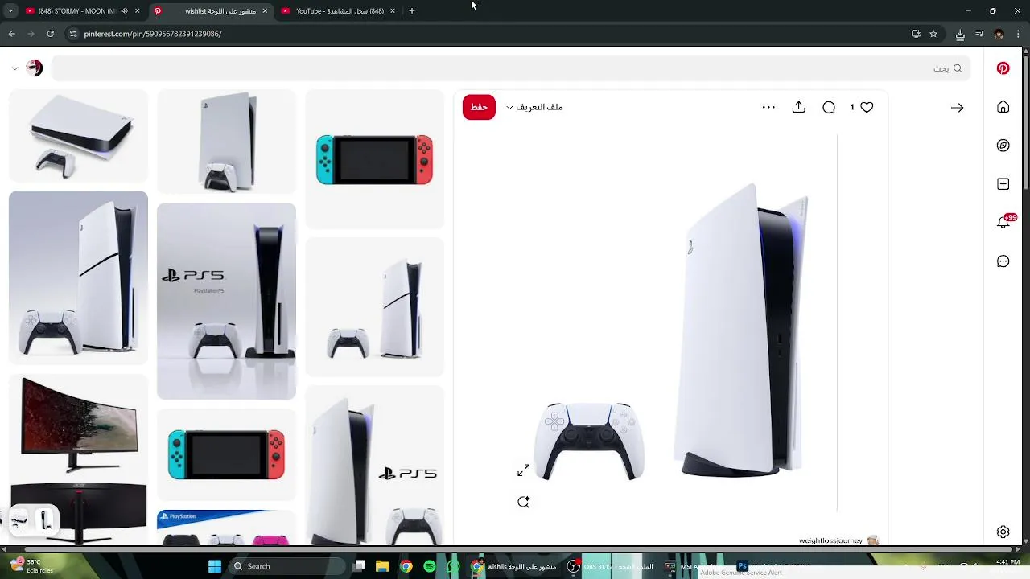Click the red حفظ save button

point(479,107)
